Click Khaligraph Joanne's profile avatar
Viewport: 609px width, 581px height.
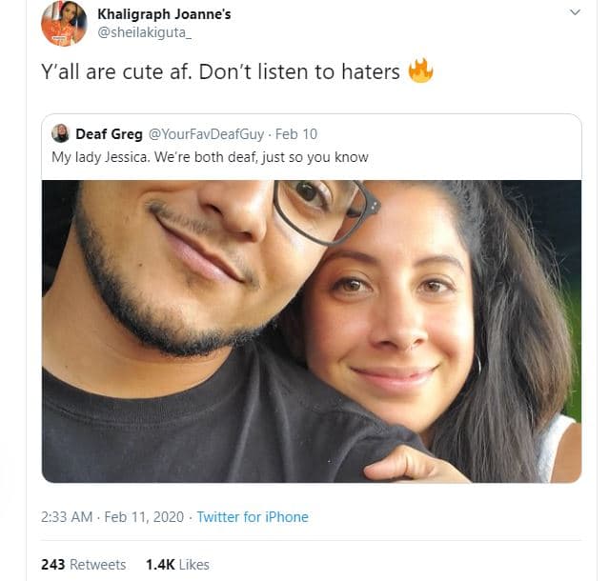(64, 24)
